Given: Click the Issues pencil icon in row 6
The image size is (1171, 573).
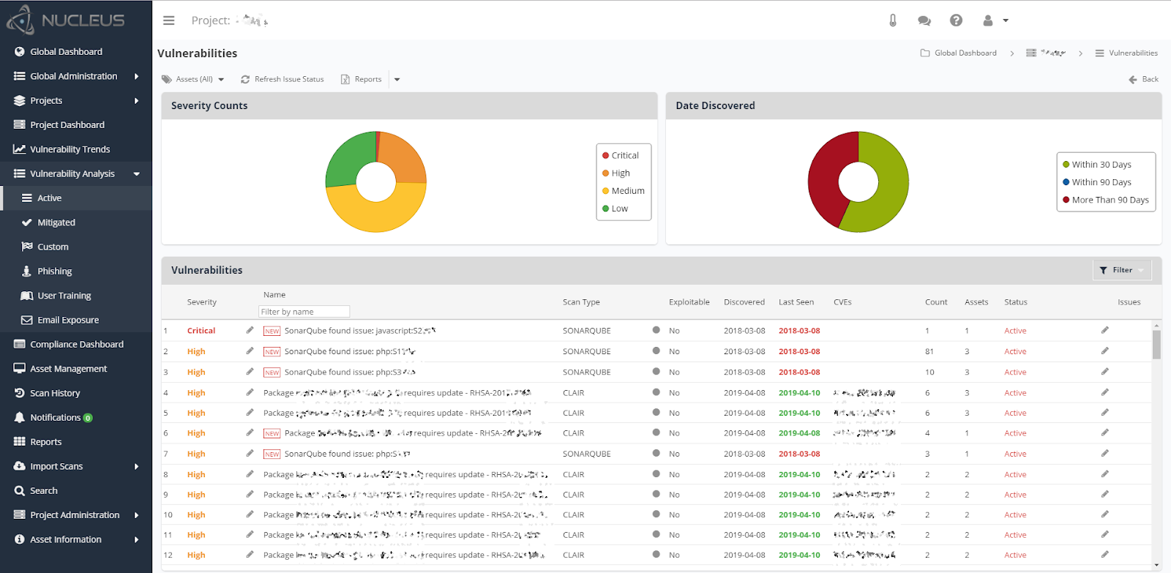Looking at the screenshot, I should [x=1105, y=432].
